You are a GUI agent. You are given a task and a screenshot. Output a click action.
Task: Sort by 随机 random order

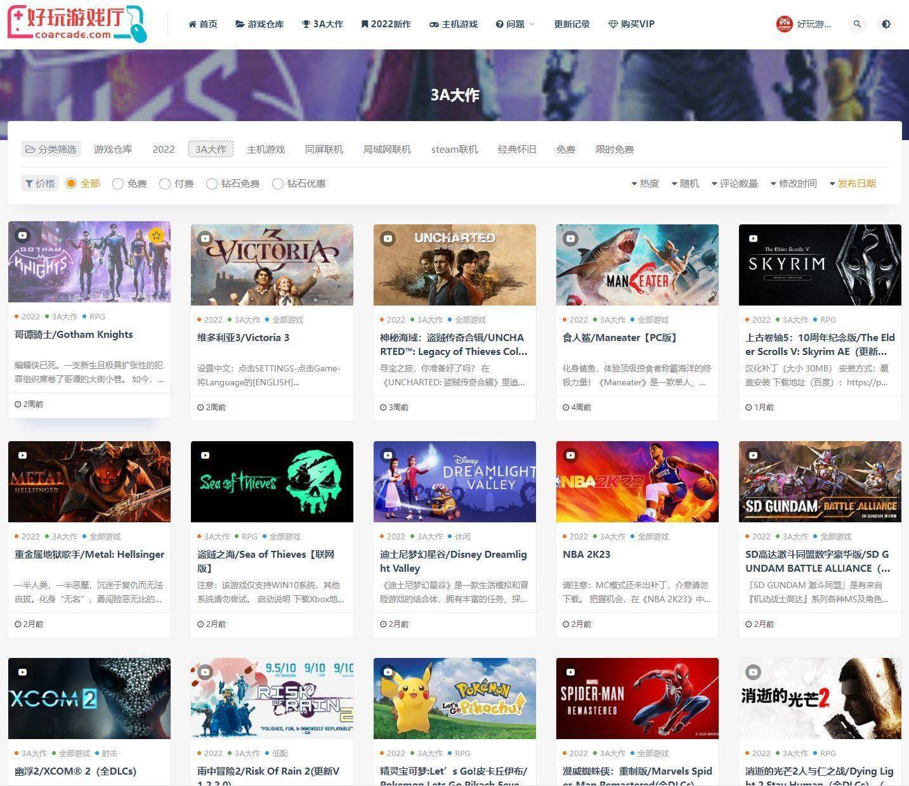point(684,183)
